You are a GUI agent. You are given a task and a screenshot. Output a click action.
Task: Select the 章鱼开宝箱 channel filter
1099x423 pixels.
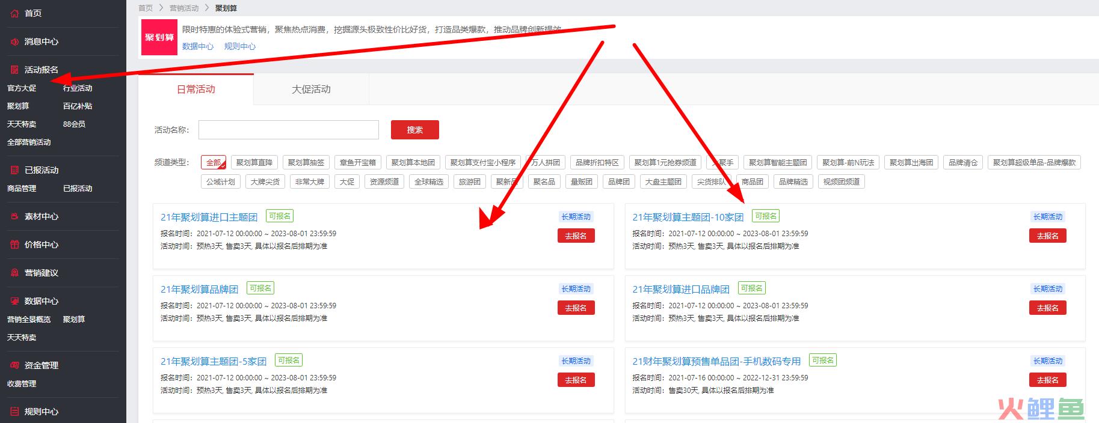point(358,162)
